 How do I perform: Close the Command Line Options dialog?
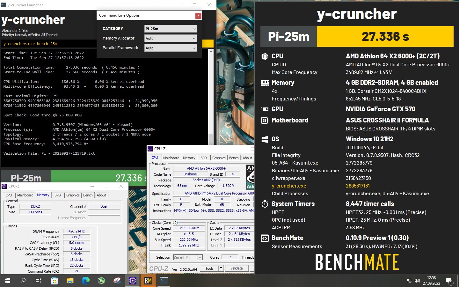198,15
